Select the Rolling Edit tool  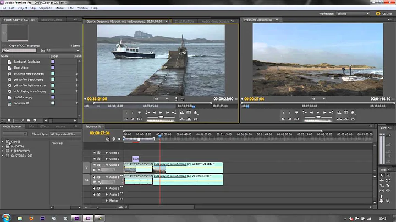(x=388, y=180)
